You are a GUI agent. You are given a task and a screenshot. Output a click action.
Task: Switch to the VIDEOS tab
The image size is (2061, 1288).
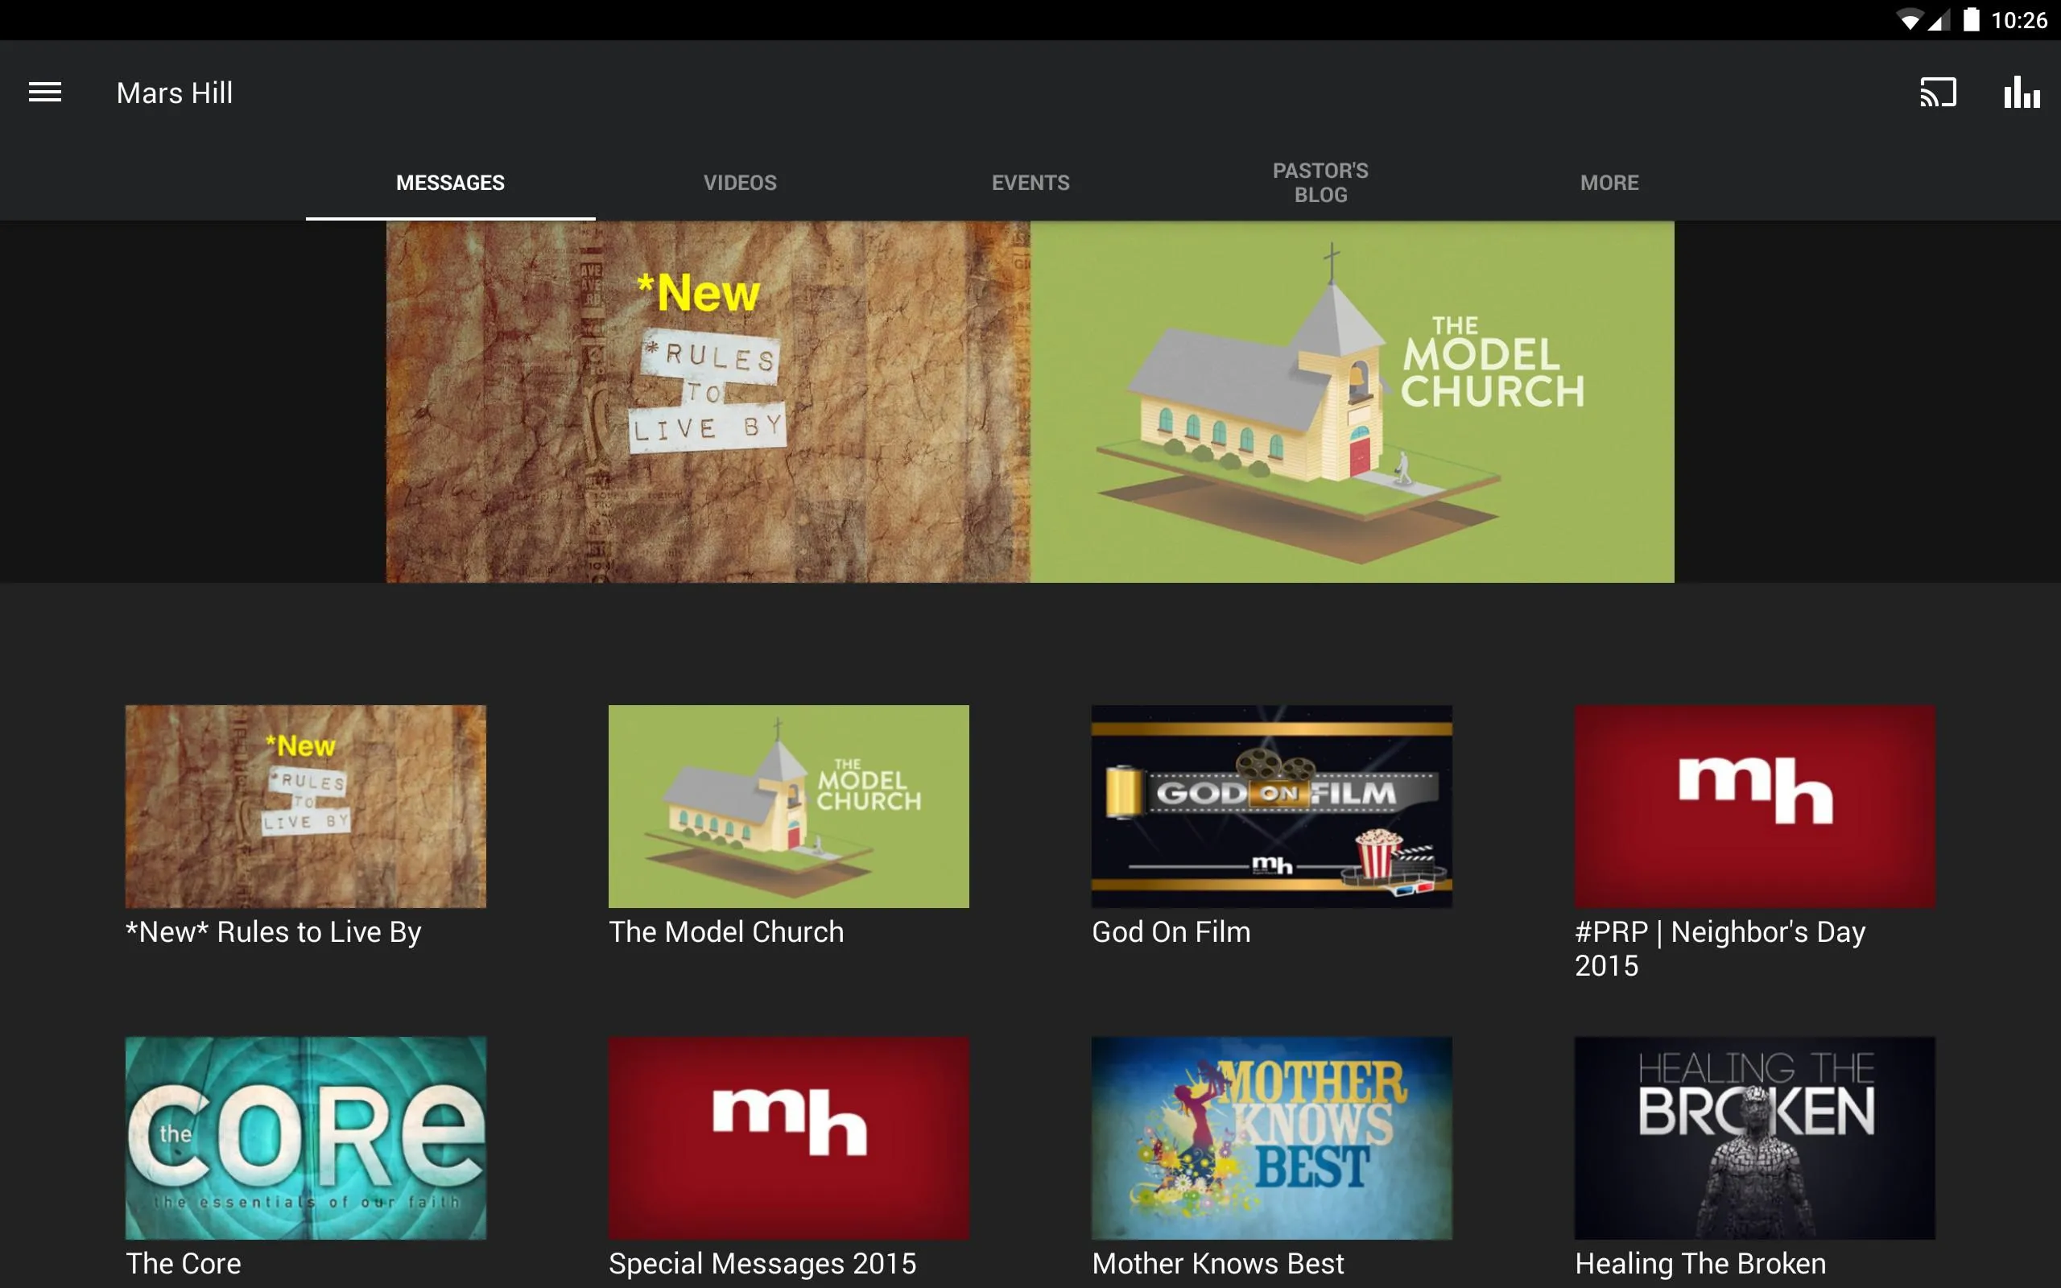click(x=739, y=181)
